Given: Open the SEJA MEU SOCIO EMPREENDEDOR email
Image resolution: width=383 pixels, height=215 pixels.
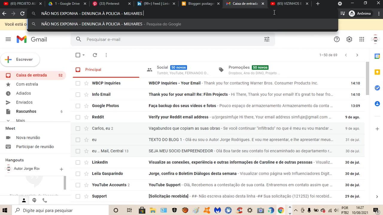Looking at the screenshot, I should (218, 151).
